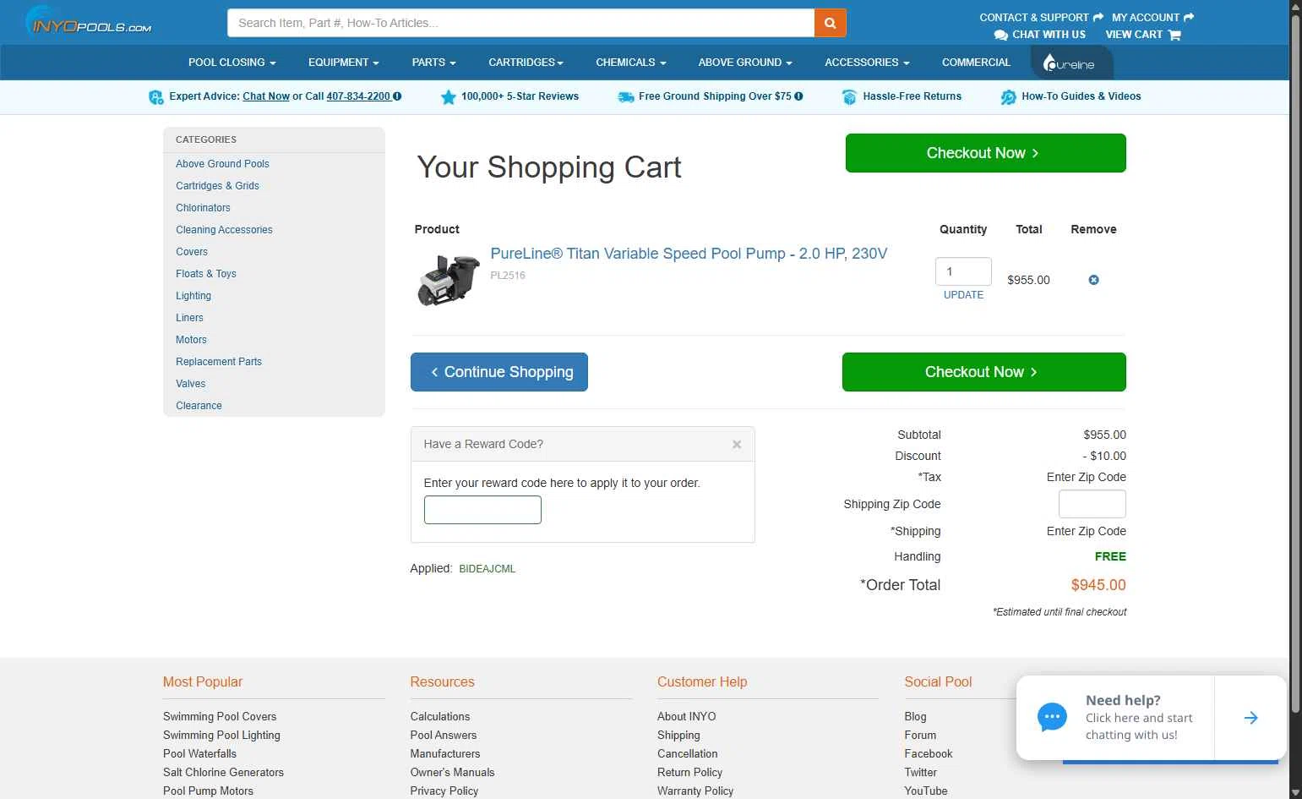Click the applied code BIDEAJCML
The width and height of the screenshot is (1302, 799).
pyautogui.click(x=487, y=569)
